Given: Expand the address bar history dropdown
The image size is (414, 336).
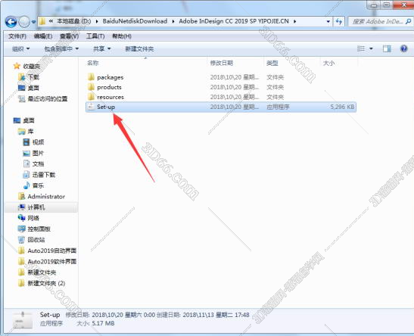Looking at the screenshot, I should point(328,22).
